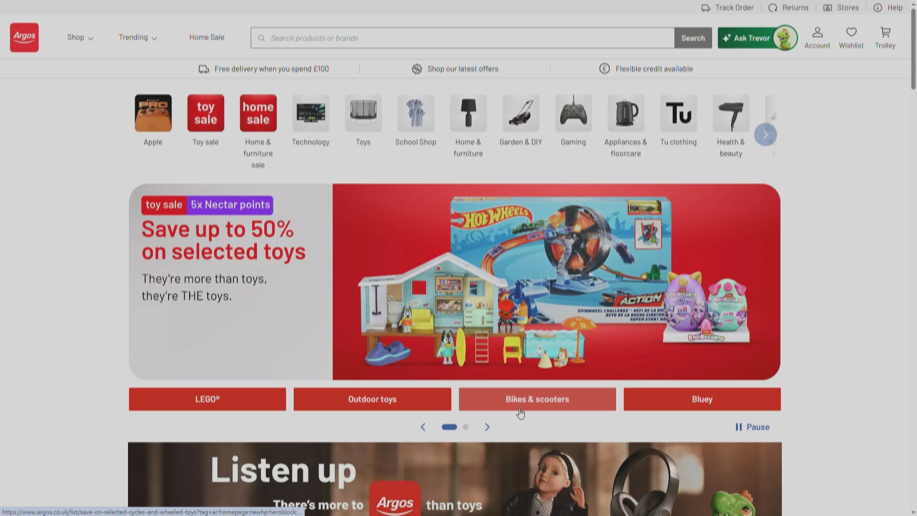Click the Account person icon

coord(817,32)
